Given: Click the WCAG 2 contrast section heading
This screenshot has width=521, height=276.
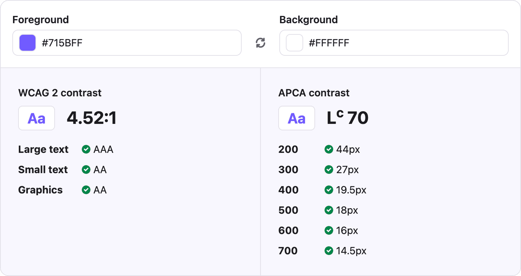Looking at the screenshot, I should [60, 93].
